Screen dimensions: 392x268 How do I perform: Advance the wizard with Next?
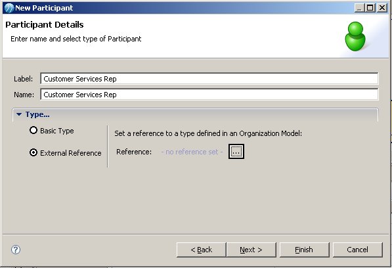251,250
